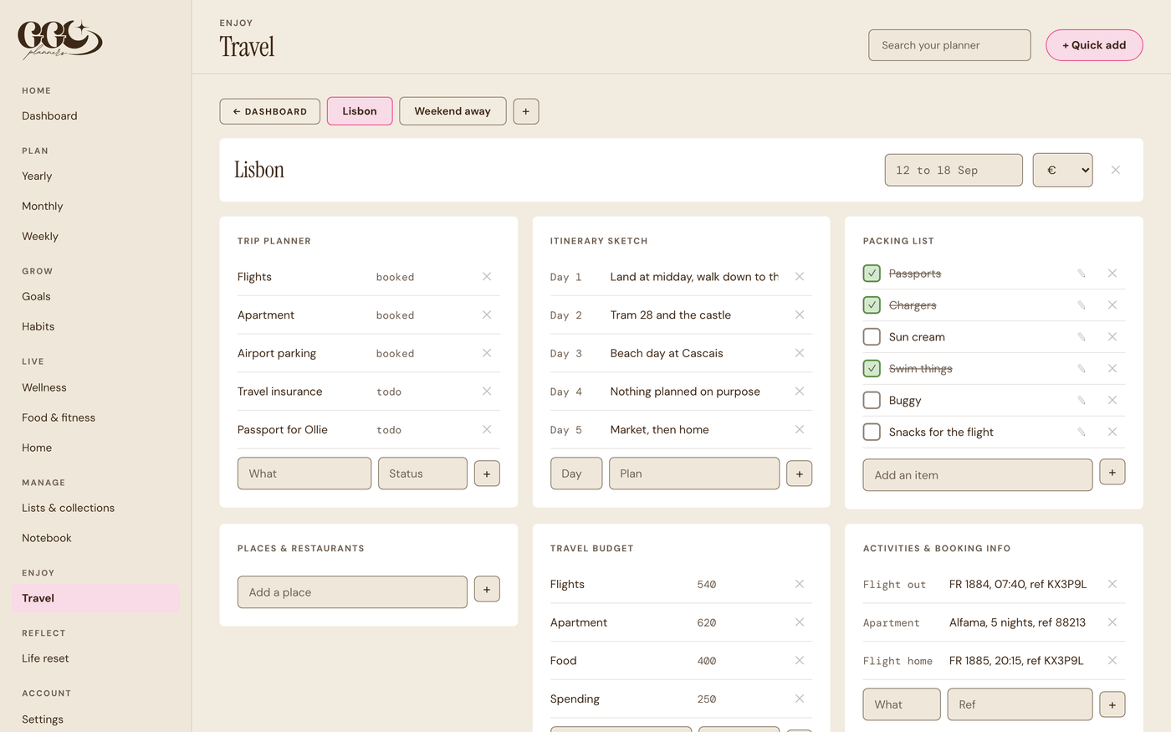1171x732 pixels.
Task: Open Lists & collections in sidebar
Action: [69, 508]
